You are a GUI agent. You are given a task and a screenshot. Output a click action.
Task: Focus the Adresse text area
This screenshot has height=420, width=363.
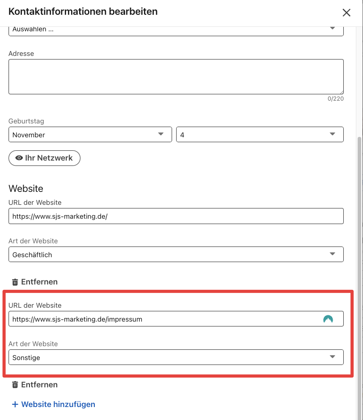coord(176,76)
